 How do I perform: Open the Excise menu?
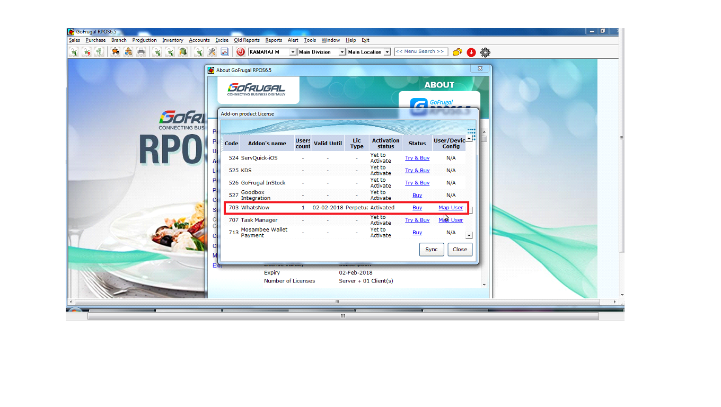222,40
